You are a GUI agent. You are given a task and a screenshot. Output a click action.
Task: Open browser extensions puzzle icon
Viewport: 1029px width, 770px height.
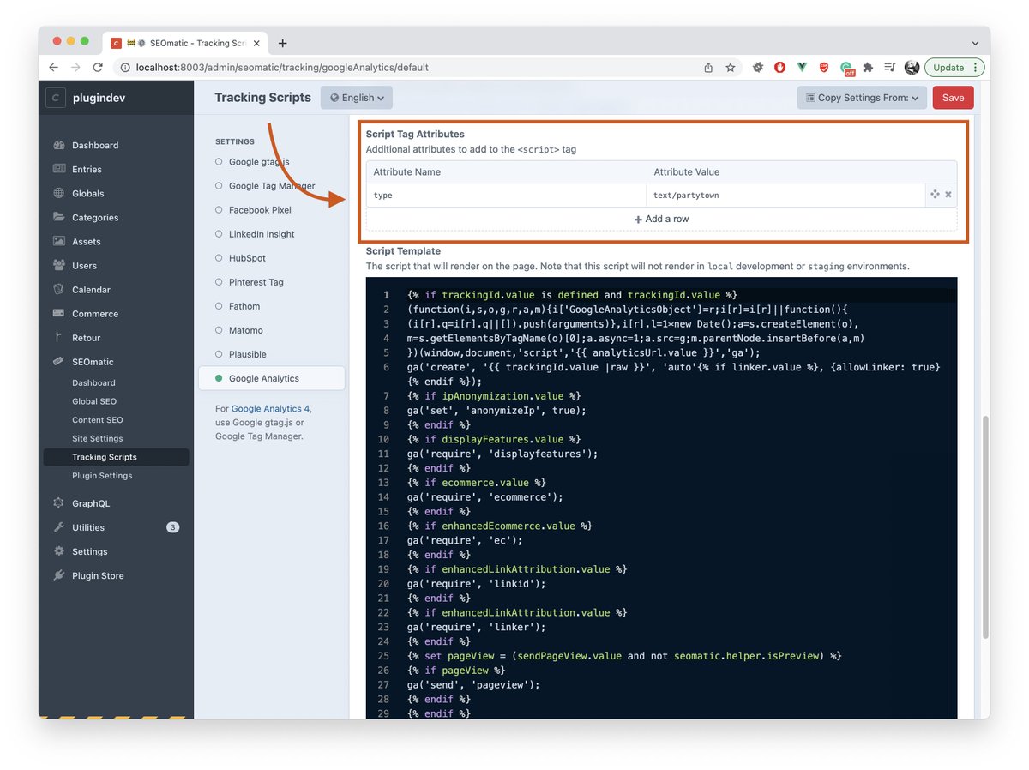point(868,67)
